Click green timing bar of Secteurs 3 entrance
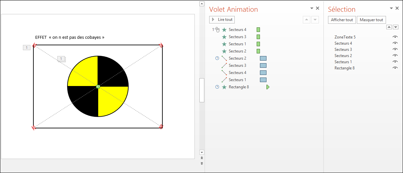 pyautogui.click(x=258, y=37)
